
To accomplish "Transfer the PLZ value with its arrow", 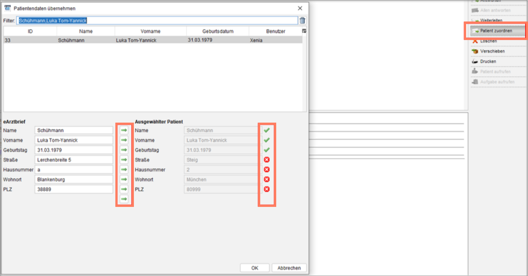I will (x=124, y=189).
